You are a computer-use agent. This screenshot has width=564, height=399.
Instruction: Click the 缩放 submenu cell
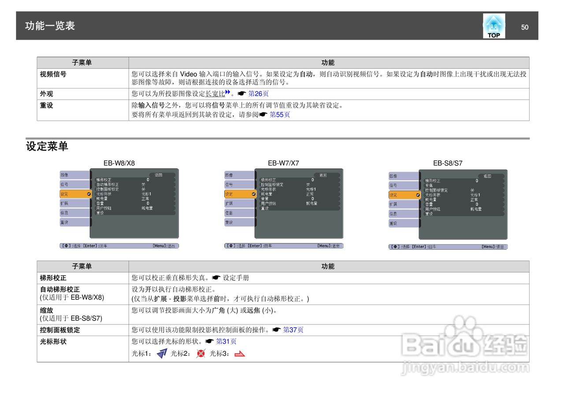(x=83, y=314)
